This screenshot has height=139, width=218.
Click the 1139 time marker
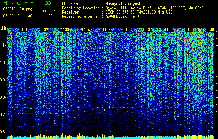189,30
